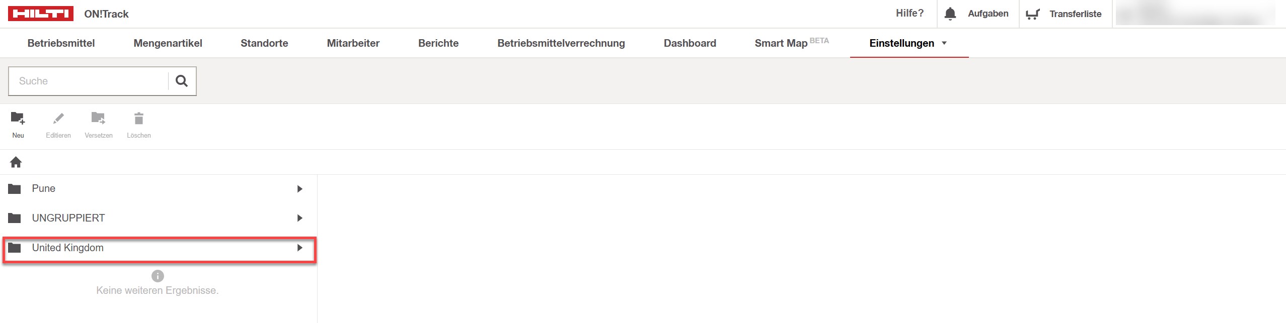The height and width of the screenshot is (323, 1286).
Task: Go to the Standorte tab
Action: point(264,43)
